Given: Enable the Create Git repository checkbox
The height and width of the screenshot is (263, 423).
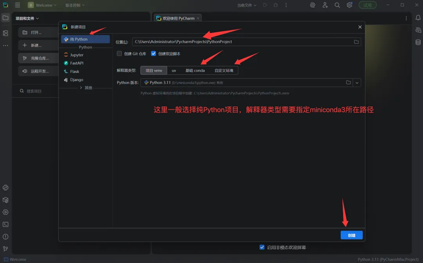Looking at the screenshot, I should 119,53.
